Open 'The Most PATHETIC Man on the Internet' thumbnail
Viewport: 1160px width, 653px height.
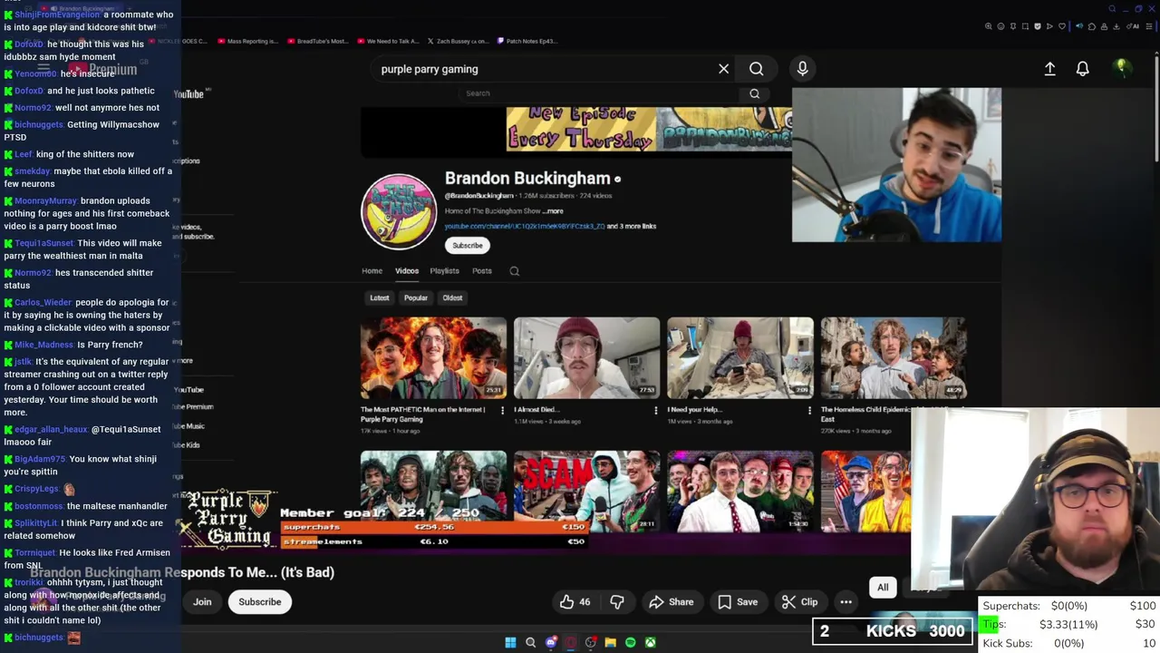[x=433, y=357]
